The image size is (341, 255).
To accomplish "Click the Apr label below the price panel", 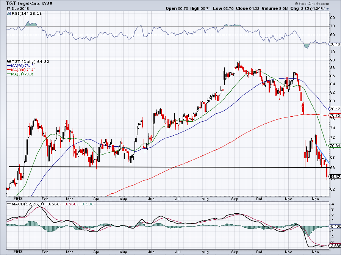I will (96, 199).
